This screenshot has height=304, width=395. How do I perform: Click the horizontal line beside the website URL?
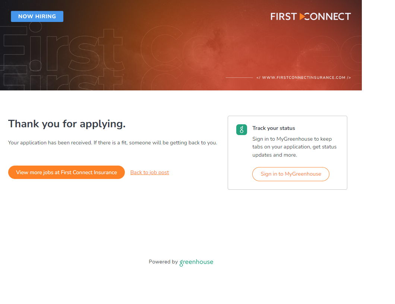pyautogui.click(x=239, y=78)
